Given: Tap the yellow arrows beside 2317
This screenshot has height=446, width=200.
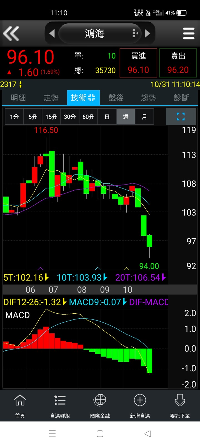Looking at the screenshot, I should 20,84.
